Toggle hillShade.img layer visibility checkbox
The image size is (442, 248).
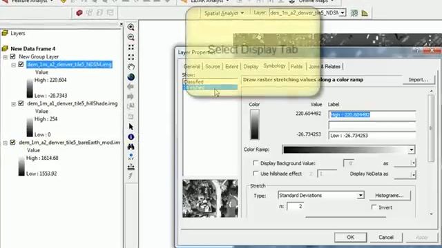coord(21,103)
